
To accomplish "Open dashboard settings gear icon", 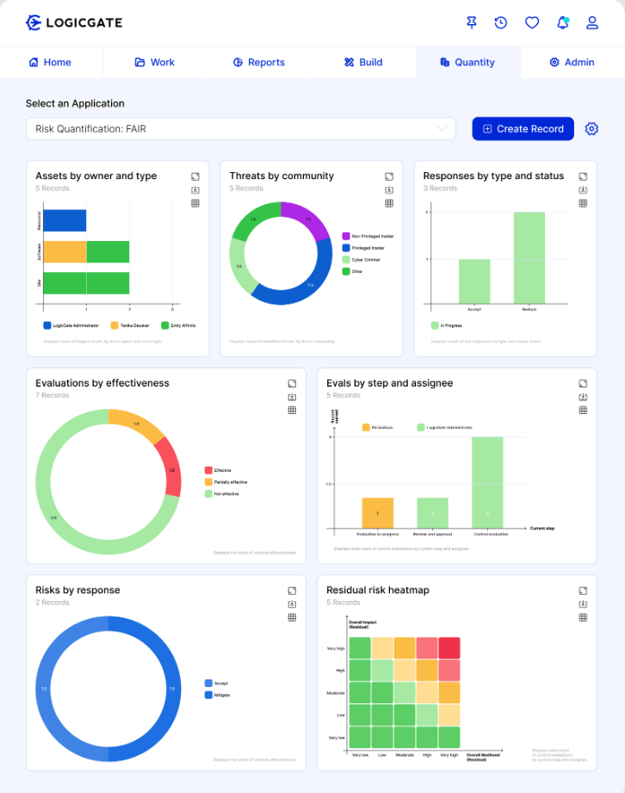I will point(591,129).
